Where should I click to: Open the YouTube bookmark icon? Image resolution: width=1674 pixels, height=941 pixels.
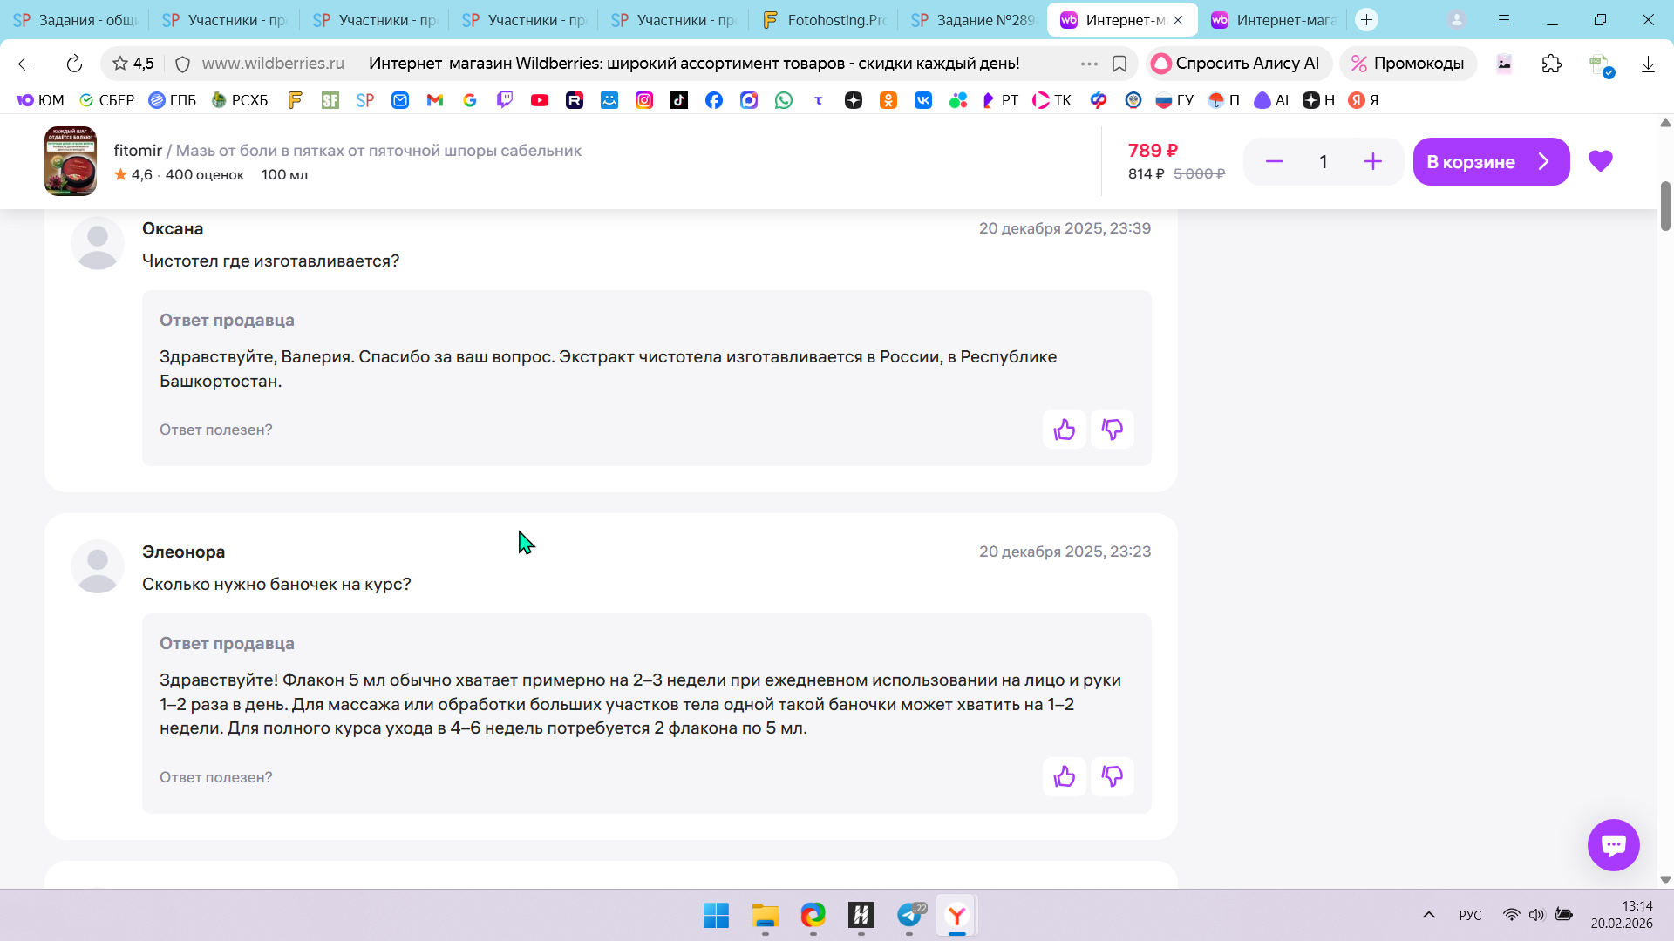pyautogui.click(x=540, y=100)
